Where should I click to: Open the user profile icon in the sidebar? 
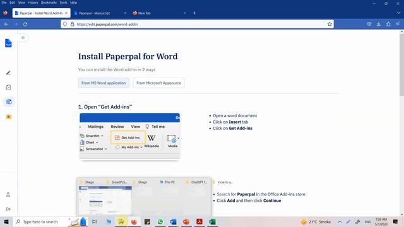point(8,195)
